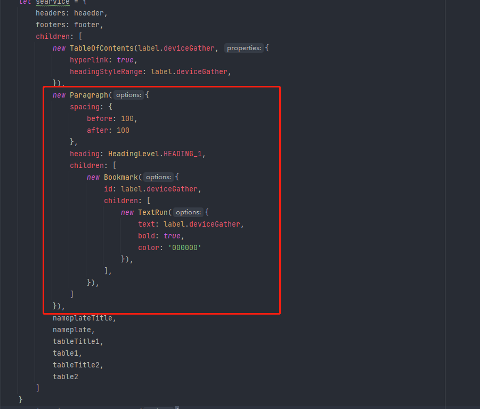Click the table2 entry near the bottom
Image resolution: width=480 pixels, height=409 pixels.
[x=66, y=376]
